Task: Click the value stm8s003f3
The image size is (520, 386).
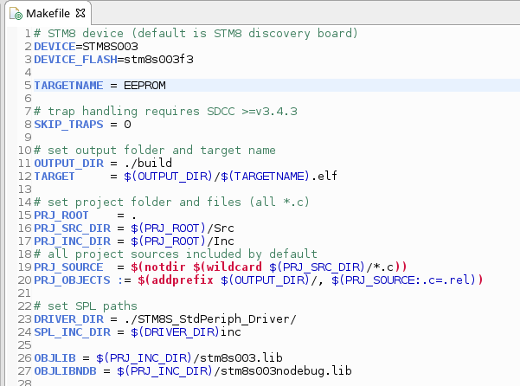Action: [x=158, y=60]
